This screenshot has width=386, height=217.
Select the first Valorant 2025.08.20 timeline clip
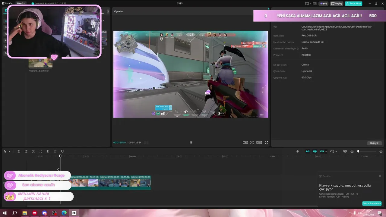[x=84, y=183]
